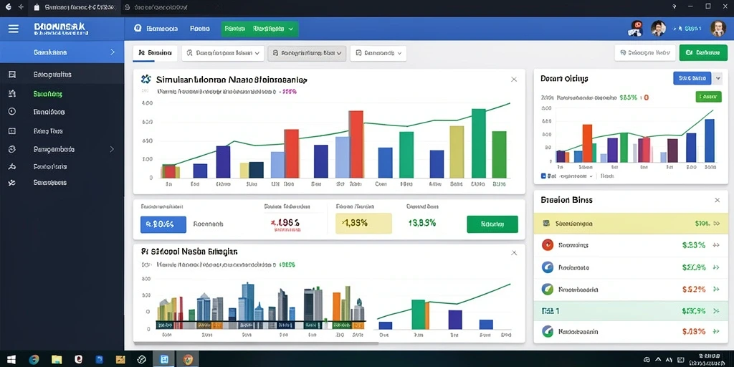This screenshot has width=734, height=367.
Task: Open the gray highlighted filter dropdown
Action: click(x=307, y=53)
